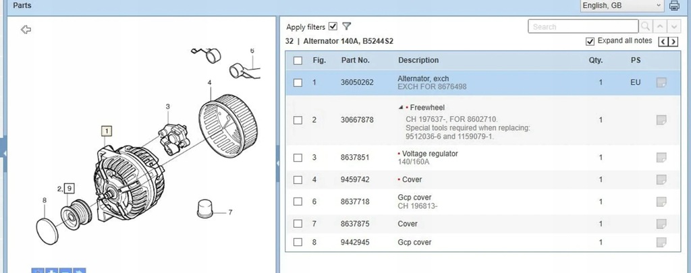This screenshot has width=691, height=273.
Task: Click callout 1 box in the diagram
Action: pos(106,131)
